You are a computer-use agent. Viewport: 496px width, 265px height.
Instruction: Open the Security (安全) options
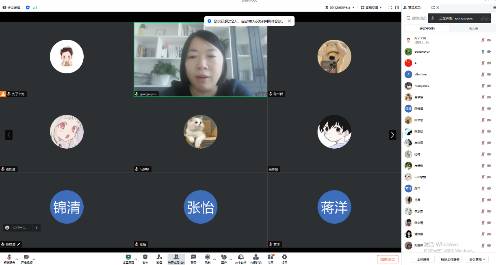tap(145, 258)
